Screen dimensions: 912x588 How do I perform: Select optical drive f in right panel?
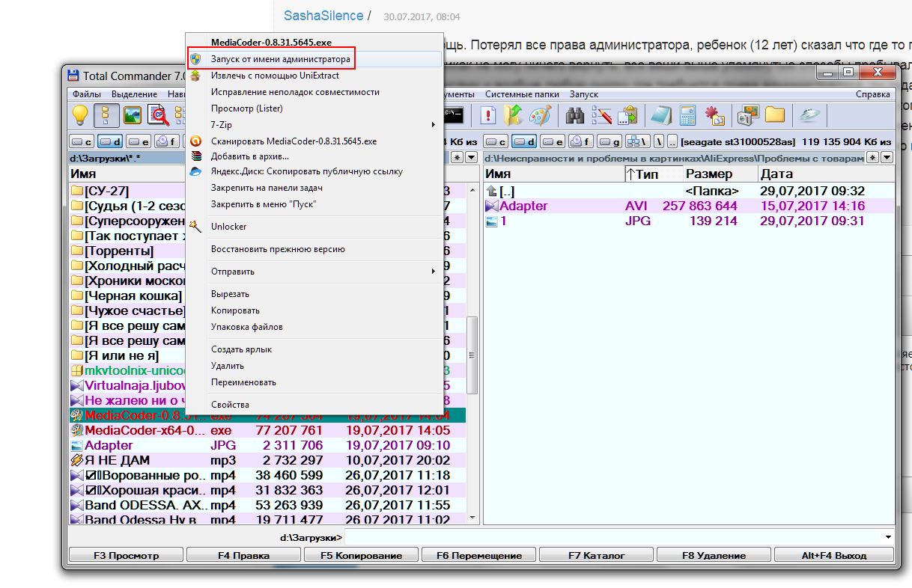581,141
